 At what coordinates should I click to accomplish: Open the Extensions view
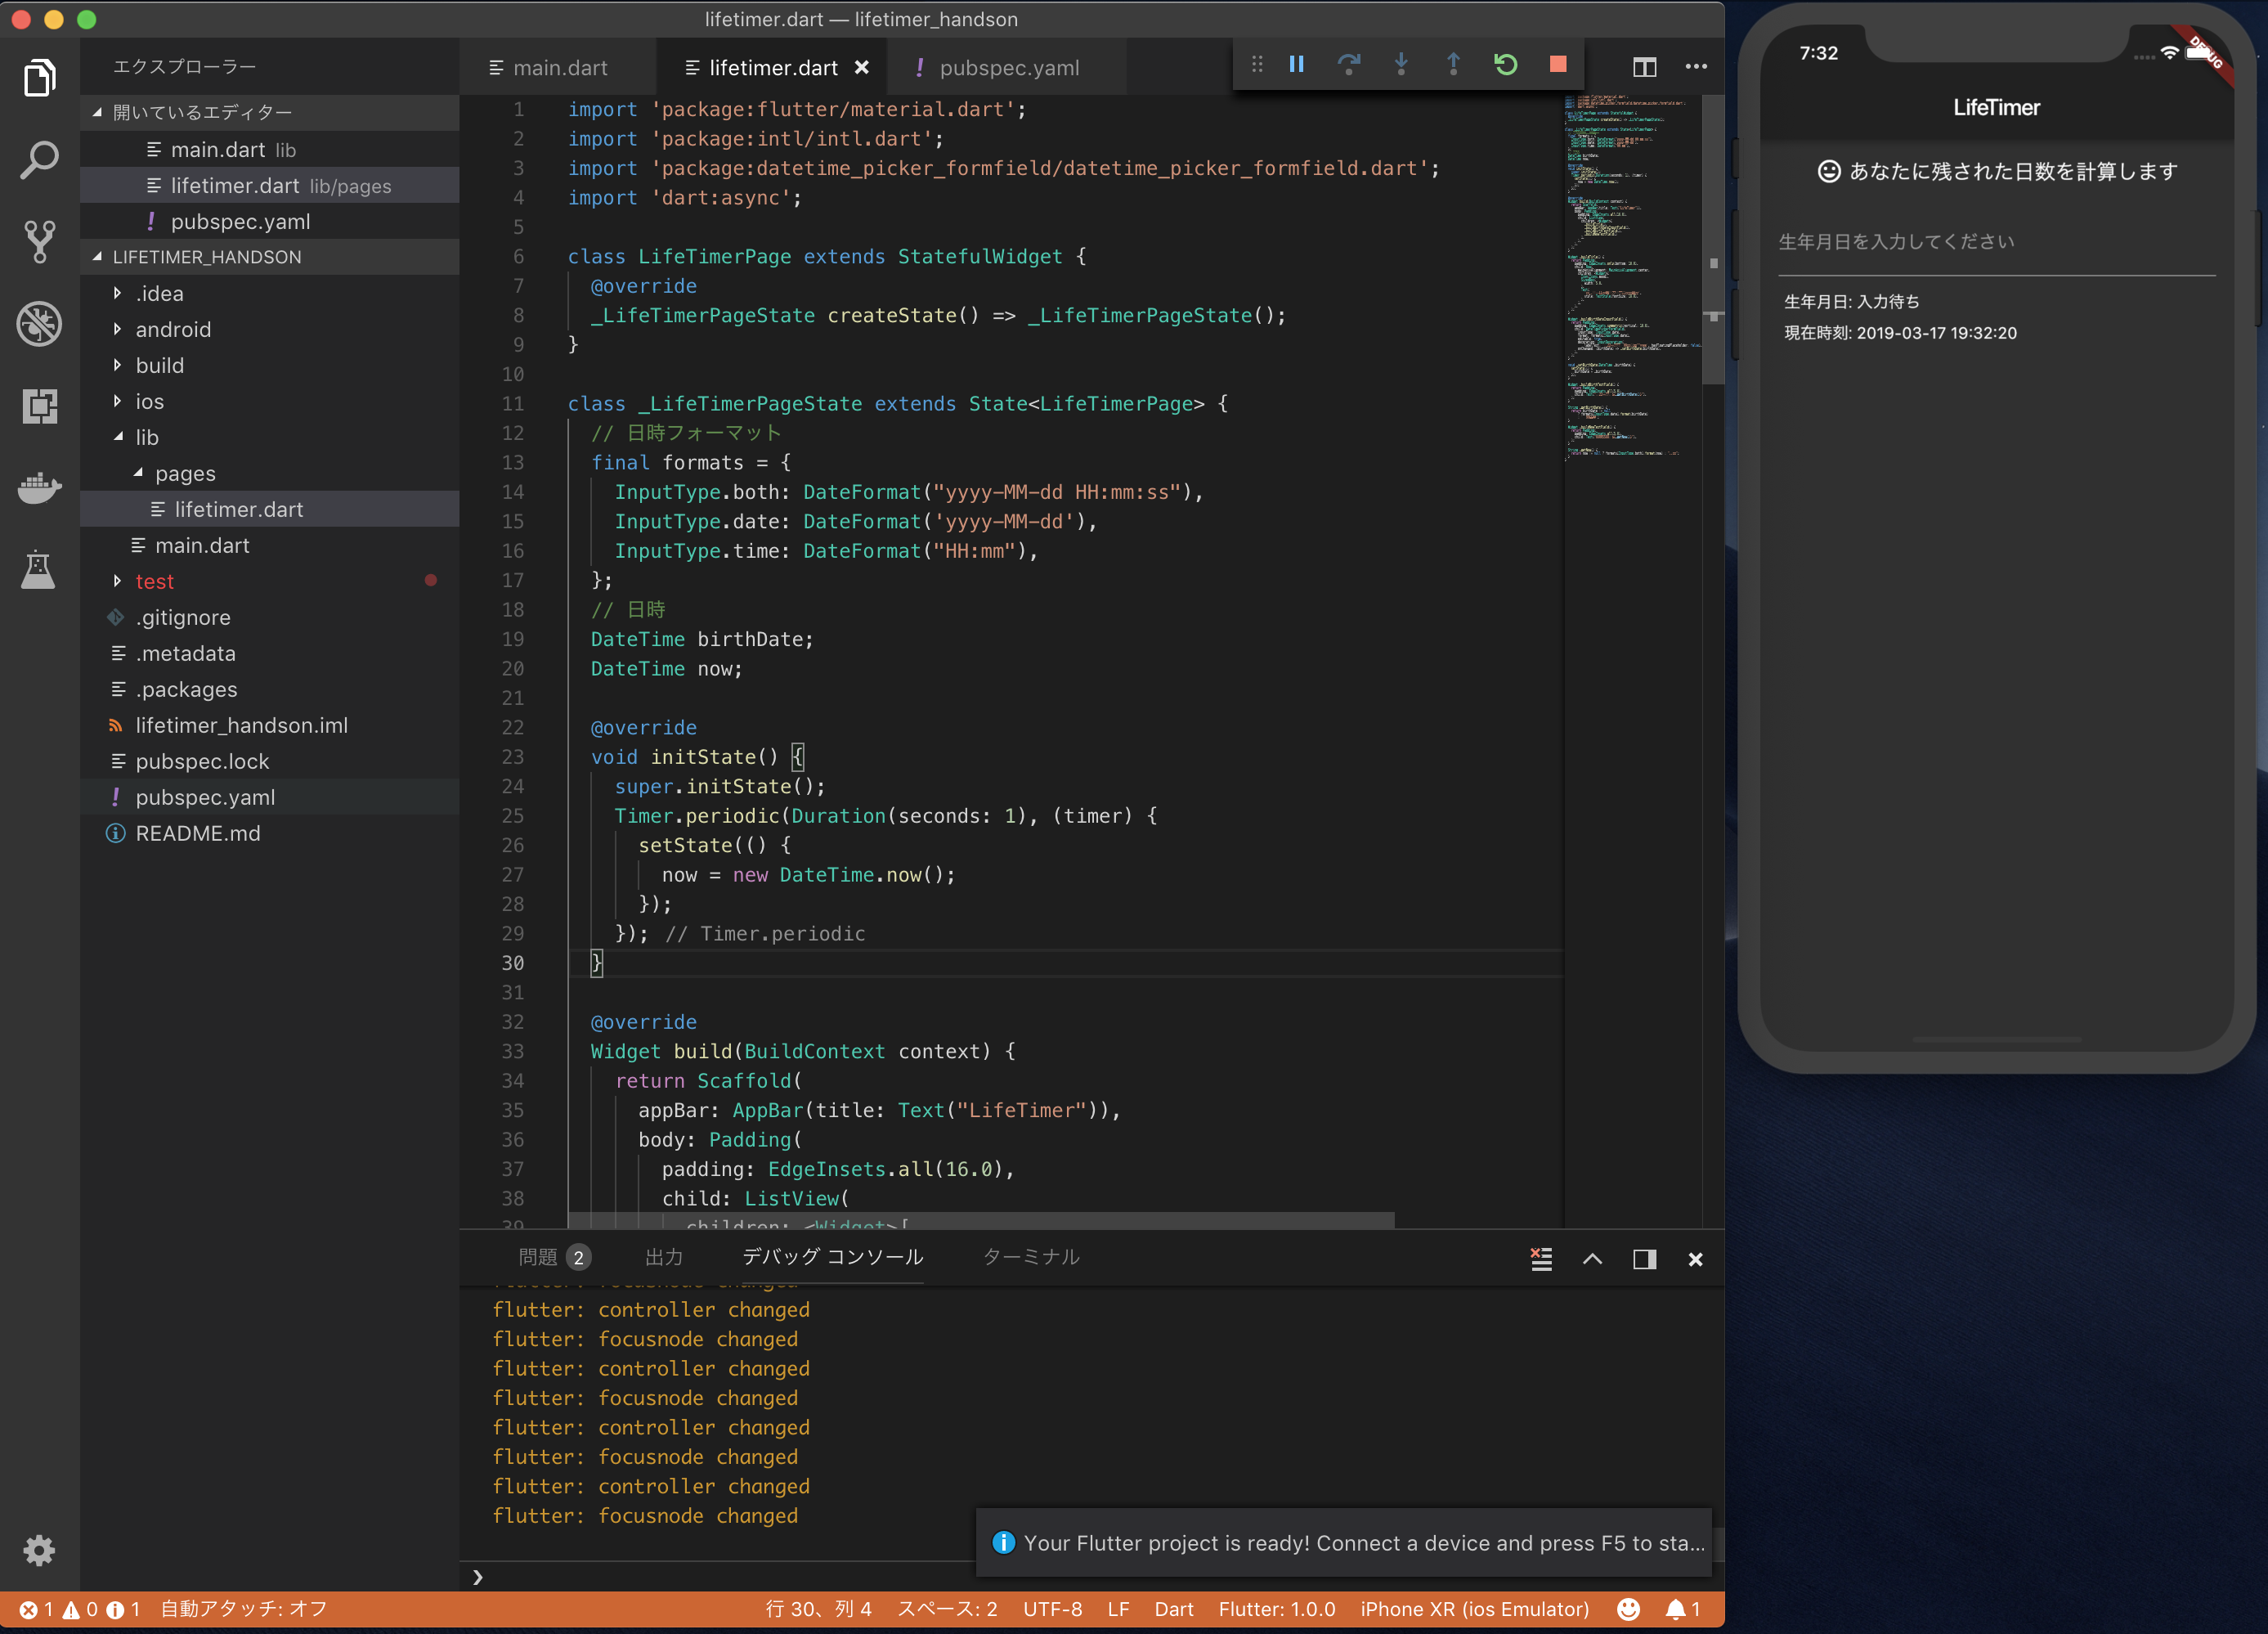(39, 406)
